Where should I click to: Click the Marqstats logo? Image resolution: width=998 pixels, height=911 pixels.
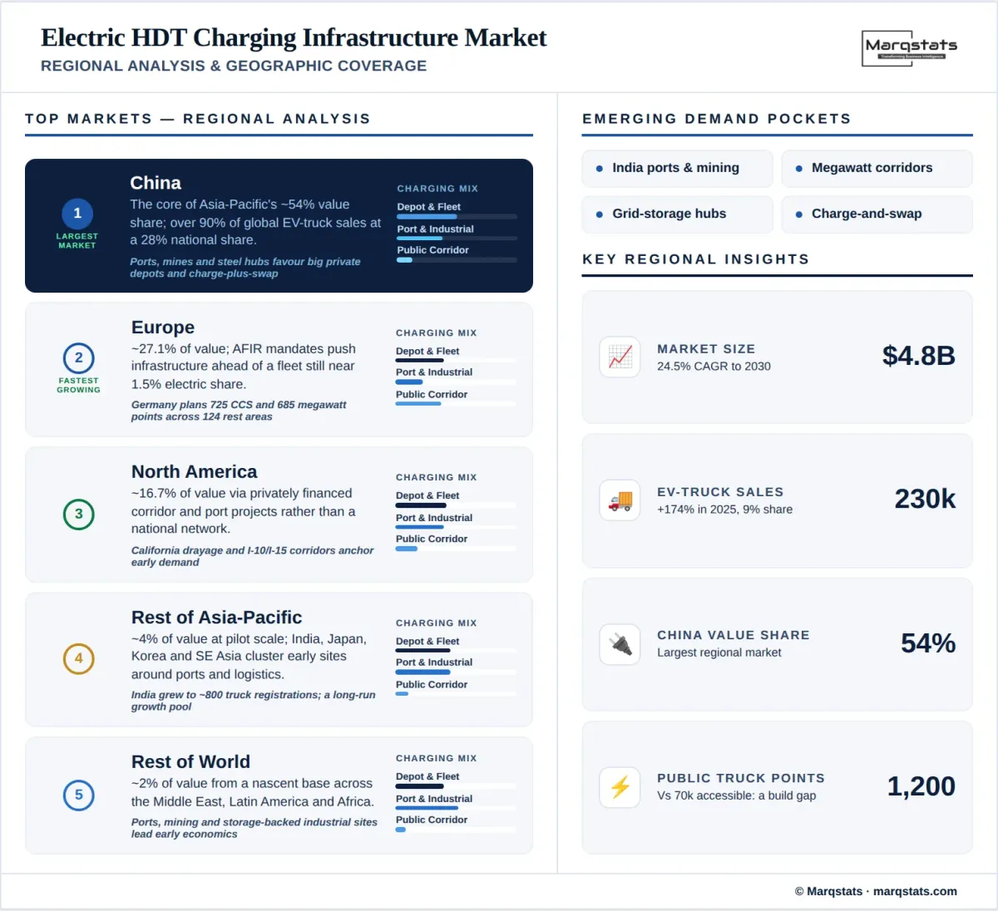pyautogui.click(x=911, y=48)
